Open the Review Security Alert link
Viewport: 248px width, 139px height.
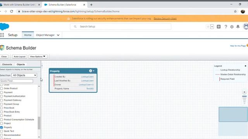pyautogui.click(x=165, y=19)
